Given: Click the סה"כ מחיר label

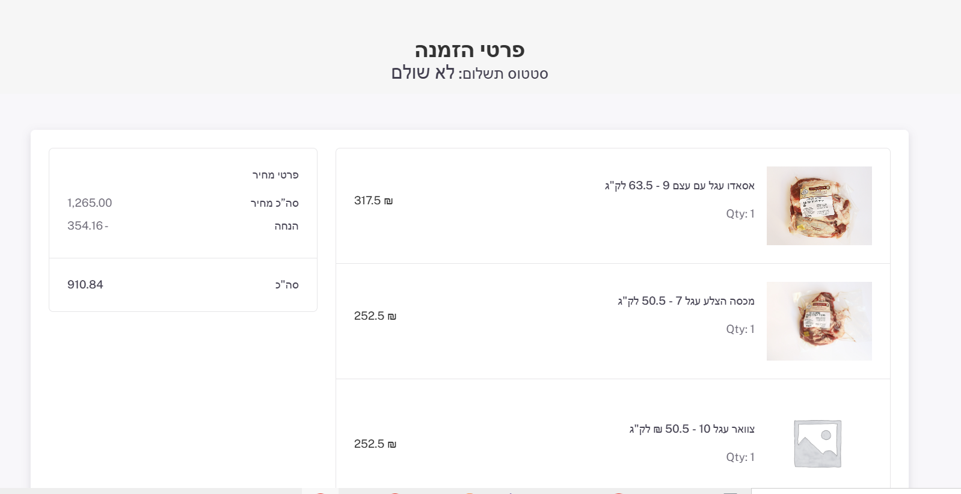Looking at the screenshot, I should coord(275,203).
